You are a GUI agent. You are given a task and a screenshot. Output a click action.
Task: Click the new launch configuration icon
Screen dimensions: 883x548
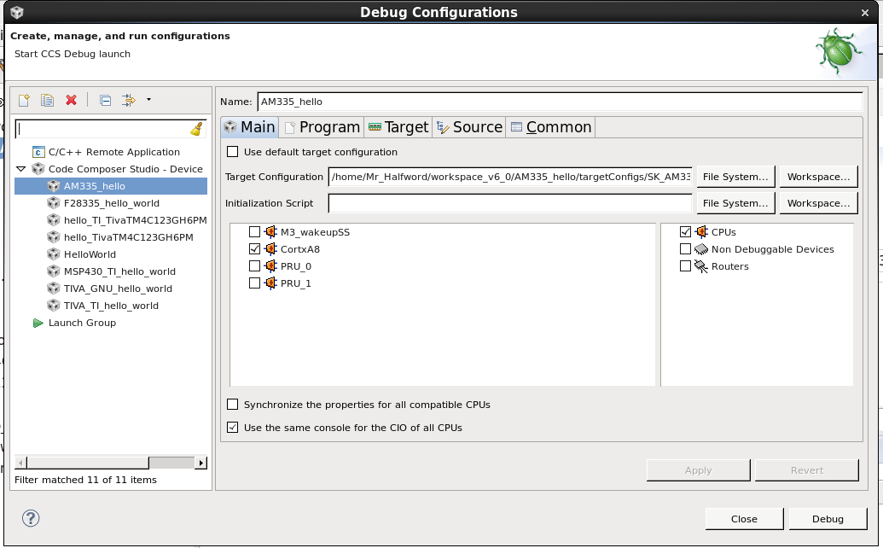click(24, 100)
